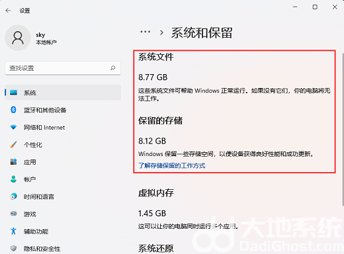This screenshot has height=254, width=344.
Task: Open the 帐户 settings page
Action: click(x=63, y=179)
